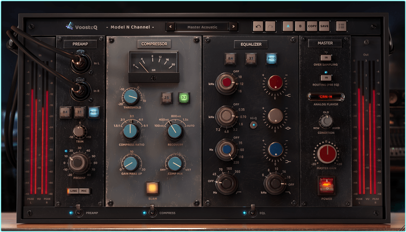
Task: Click the redo arrow button
Action: (x=270, y=26)
